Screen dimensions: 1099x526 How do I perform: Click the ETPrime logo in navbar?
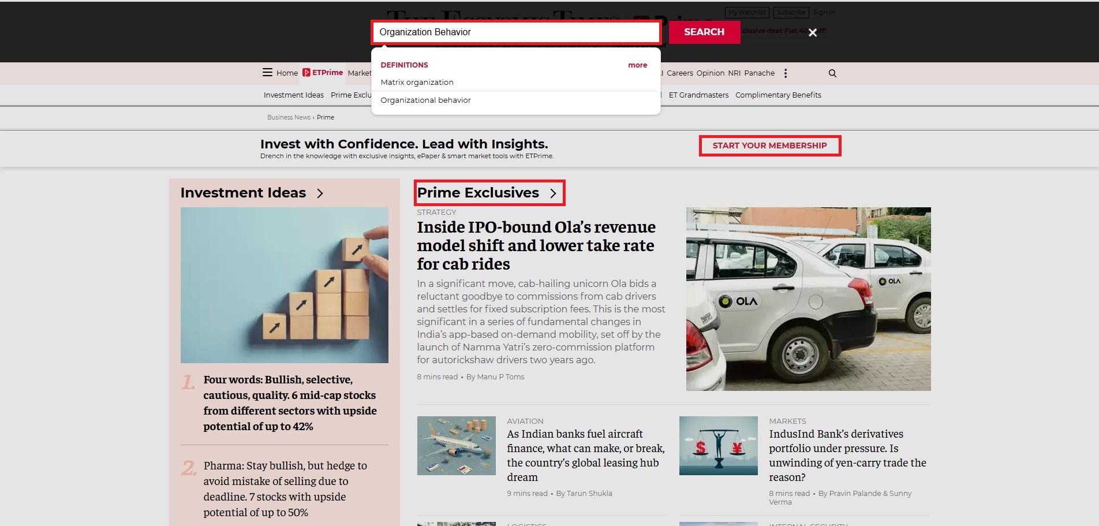click(x=323, y=73)
